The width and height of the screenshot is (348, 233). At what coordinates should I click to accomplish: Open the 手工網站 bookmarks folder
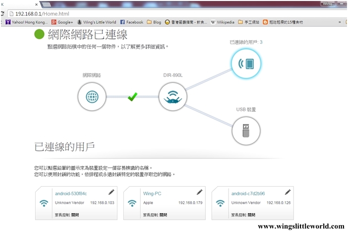(x=249, y=22)
